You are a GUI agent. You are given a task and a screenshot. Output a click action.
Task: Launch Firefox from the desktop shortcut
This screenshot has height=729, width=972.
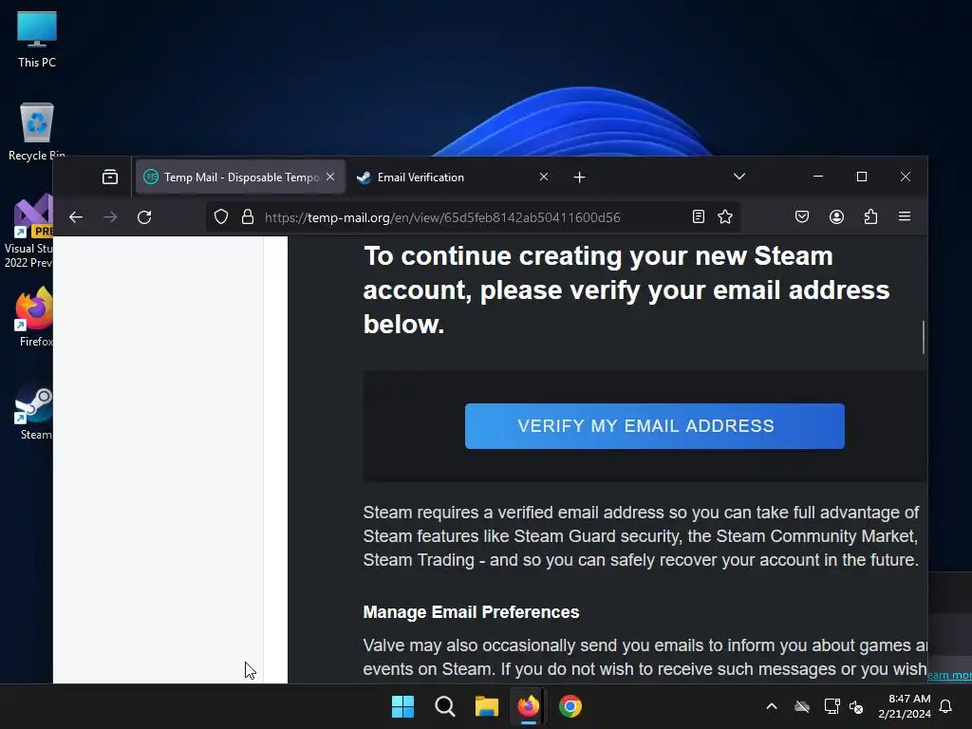point(34,317)
